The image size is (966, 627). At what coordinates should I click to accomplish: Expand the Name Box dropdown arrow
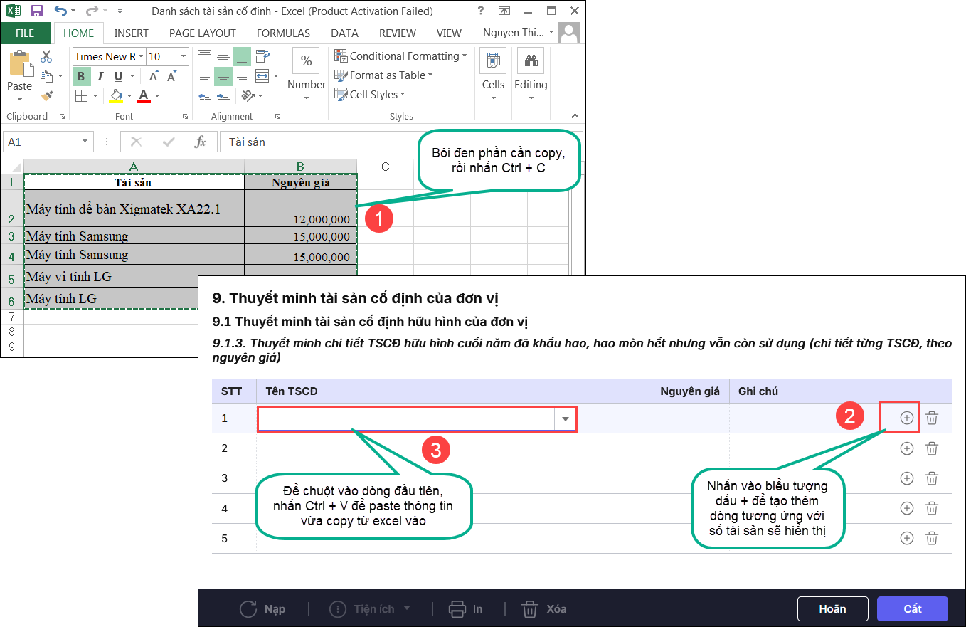[85, 142]
